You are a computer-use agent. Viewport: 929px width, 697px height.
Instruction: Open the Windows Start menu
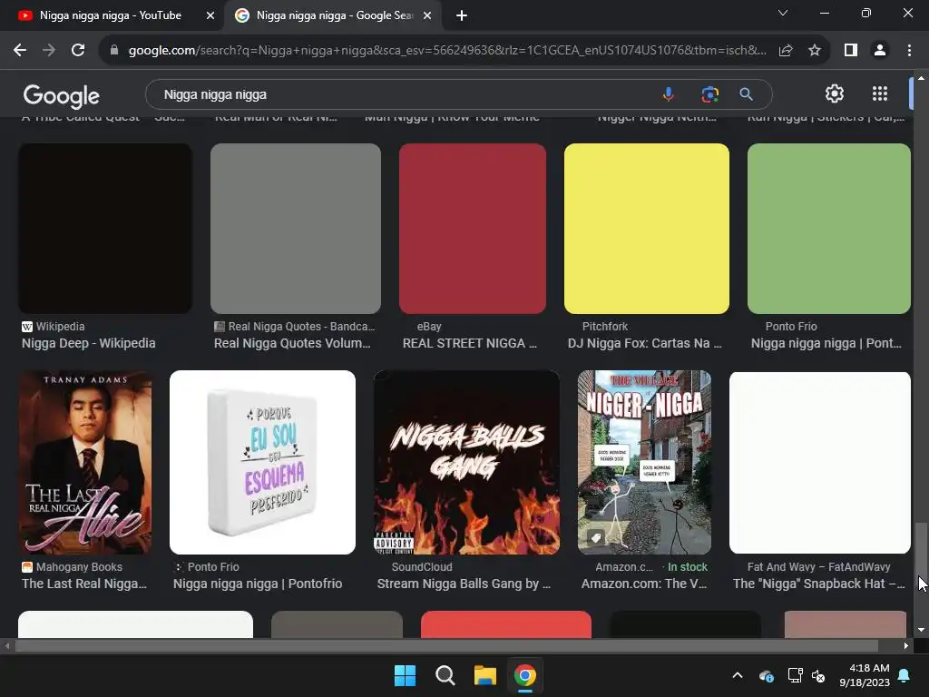pyautogui.click(x=406, y=675)
